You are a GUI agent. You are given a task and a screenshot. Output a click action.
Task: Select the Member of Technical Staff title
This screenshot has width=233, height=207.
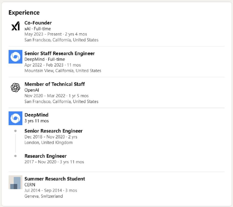click(x=55, y=84)
